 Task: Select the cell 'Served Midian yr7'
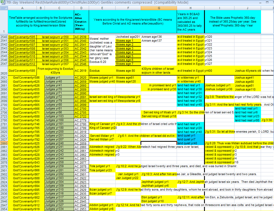[102, 139]
